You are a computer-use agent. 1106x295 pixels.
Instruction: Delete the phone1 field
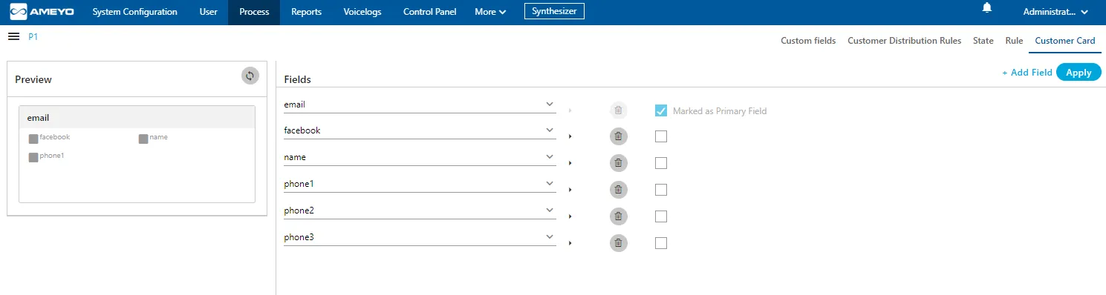coord(619,190)
